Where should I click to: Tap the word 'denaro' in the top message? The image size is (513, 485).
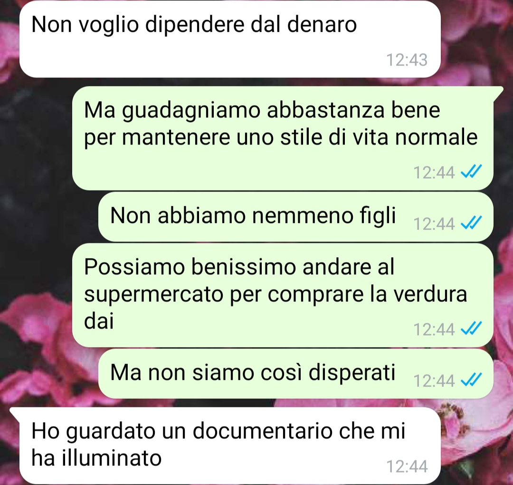[x=322, y=25]
